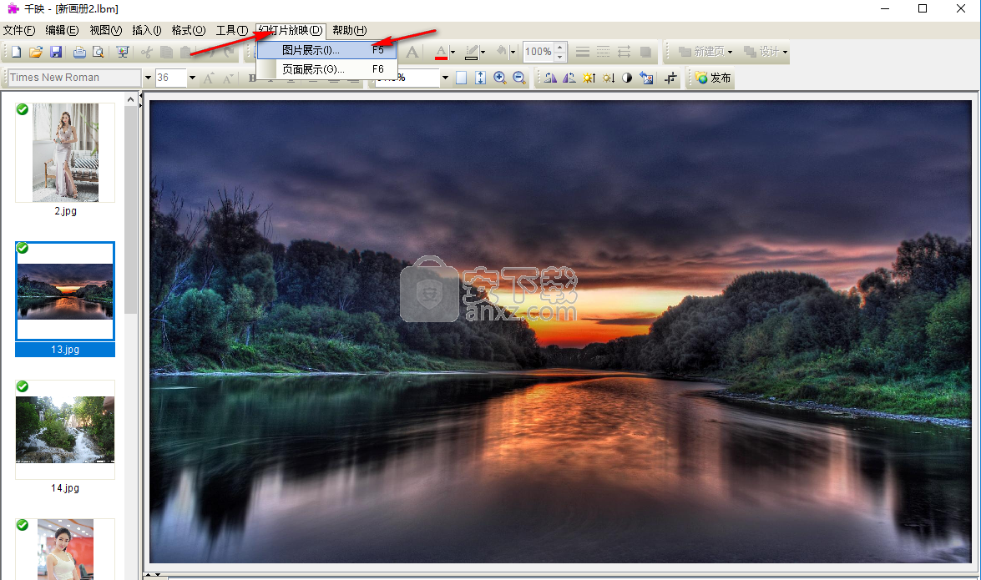Rotate image right icon
Viewport: 981px width, 580px height.
(569, 78)
